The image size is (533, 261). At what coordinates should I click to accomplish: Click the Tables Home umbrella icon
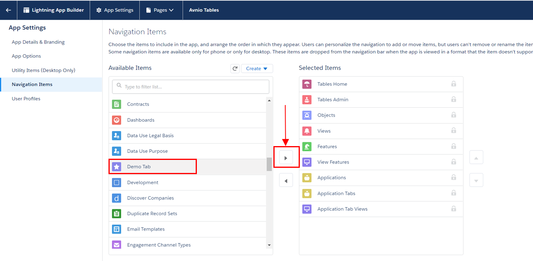307,84
